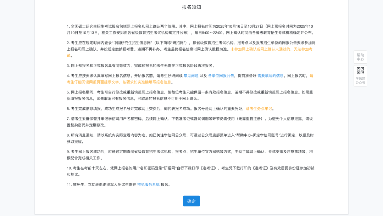383x216 pixels.
Task: Click the 报名须知 page heading
Action: [x=191, y=7]
